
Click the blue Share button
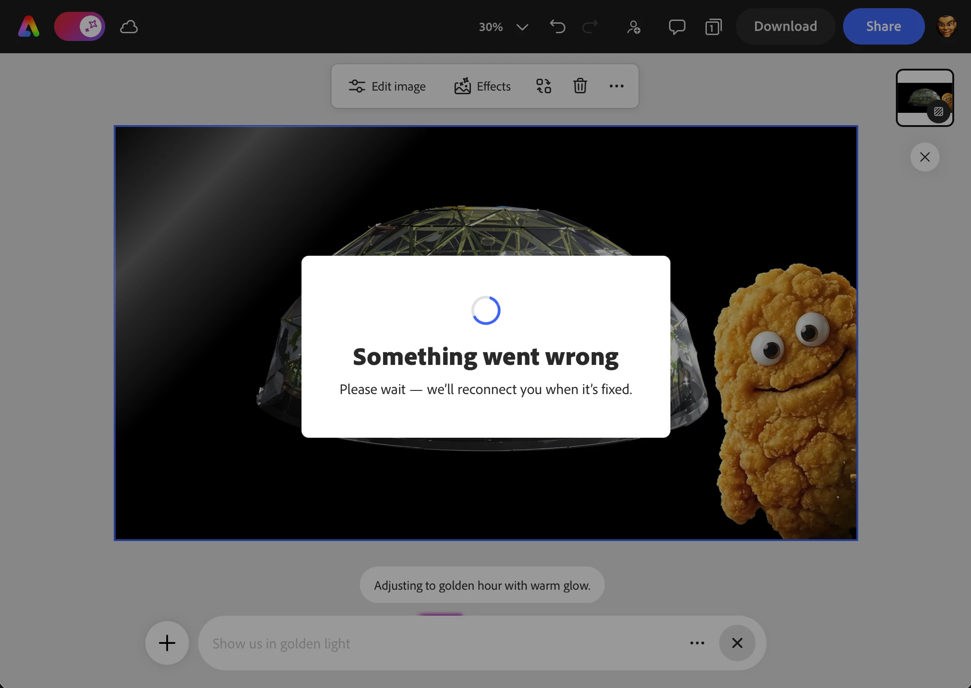(883, 26)
